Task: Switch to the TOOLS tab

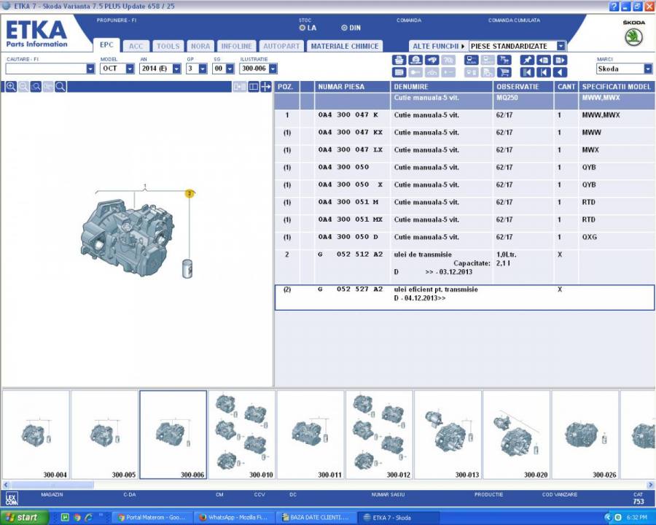Action: pos(168,46)
